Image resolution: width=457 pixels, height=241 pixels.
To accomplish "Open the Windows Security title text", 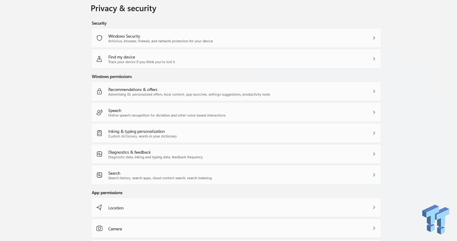I will click(124, 36).
